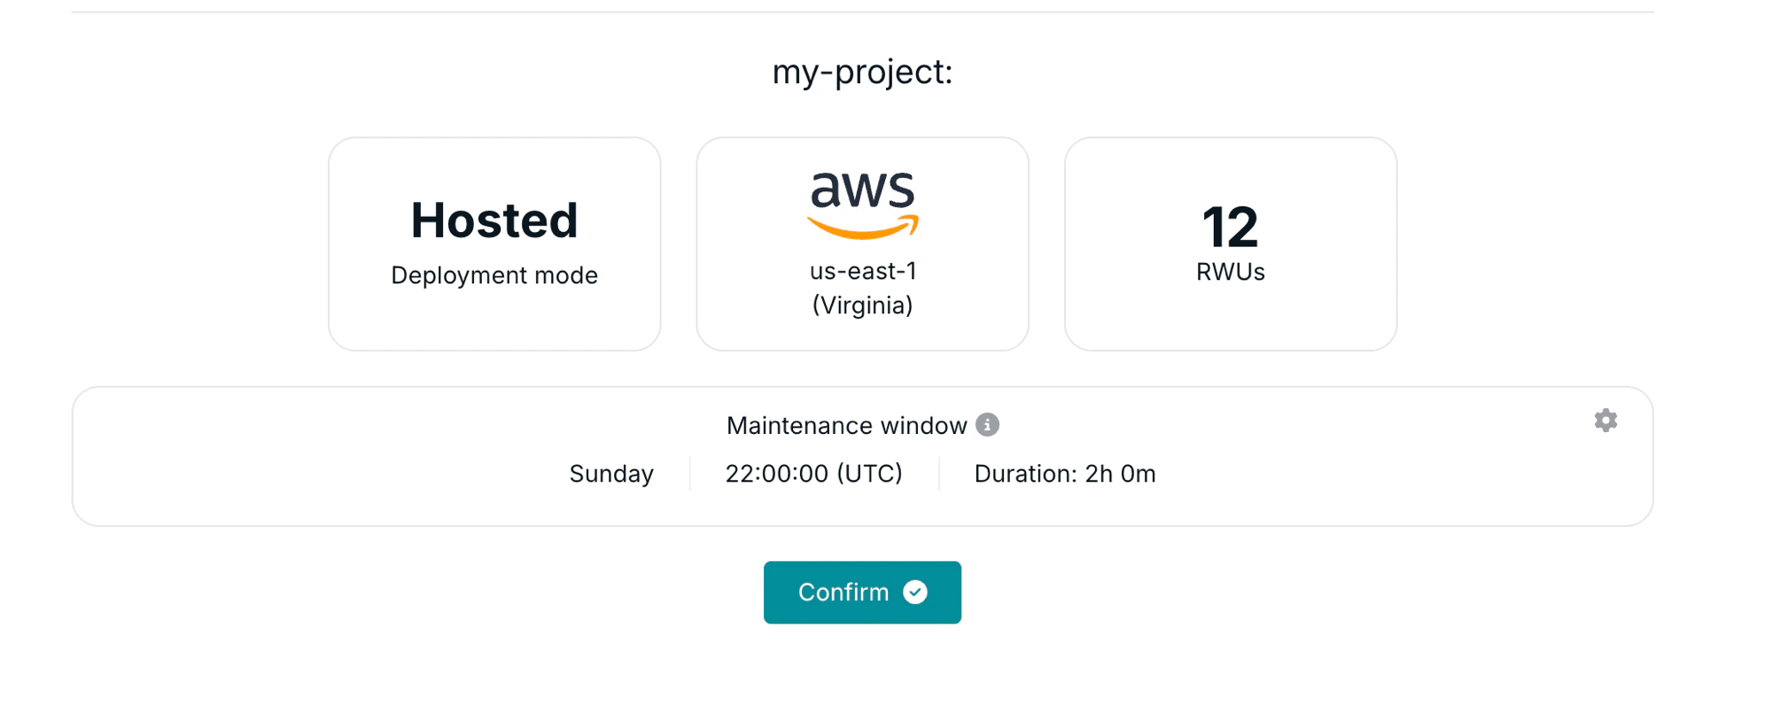Select the 12 RWUs card

point(1230,243)
